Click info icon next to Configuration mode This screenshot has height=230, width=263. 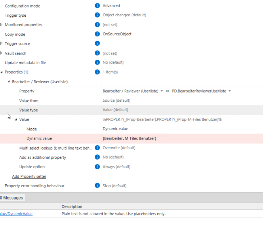(97, 6)
